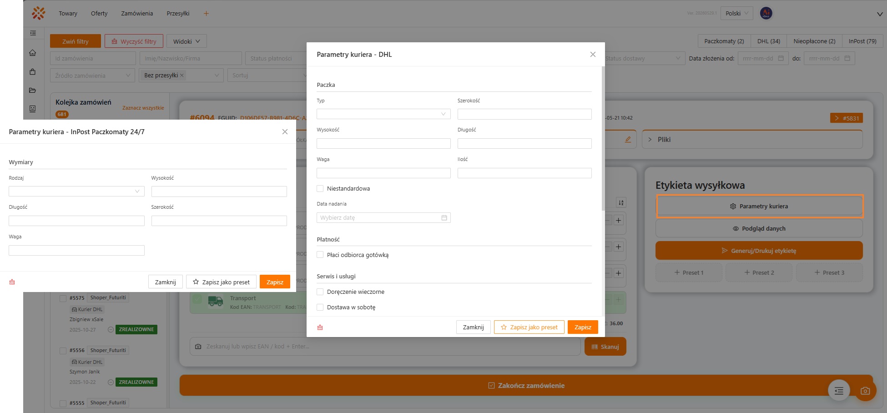Click the Skanuj button
Image resolution: width=887 pixels, height=413 pixels.
click(605, 347)
